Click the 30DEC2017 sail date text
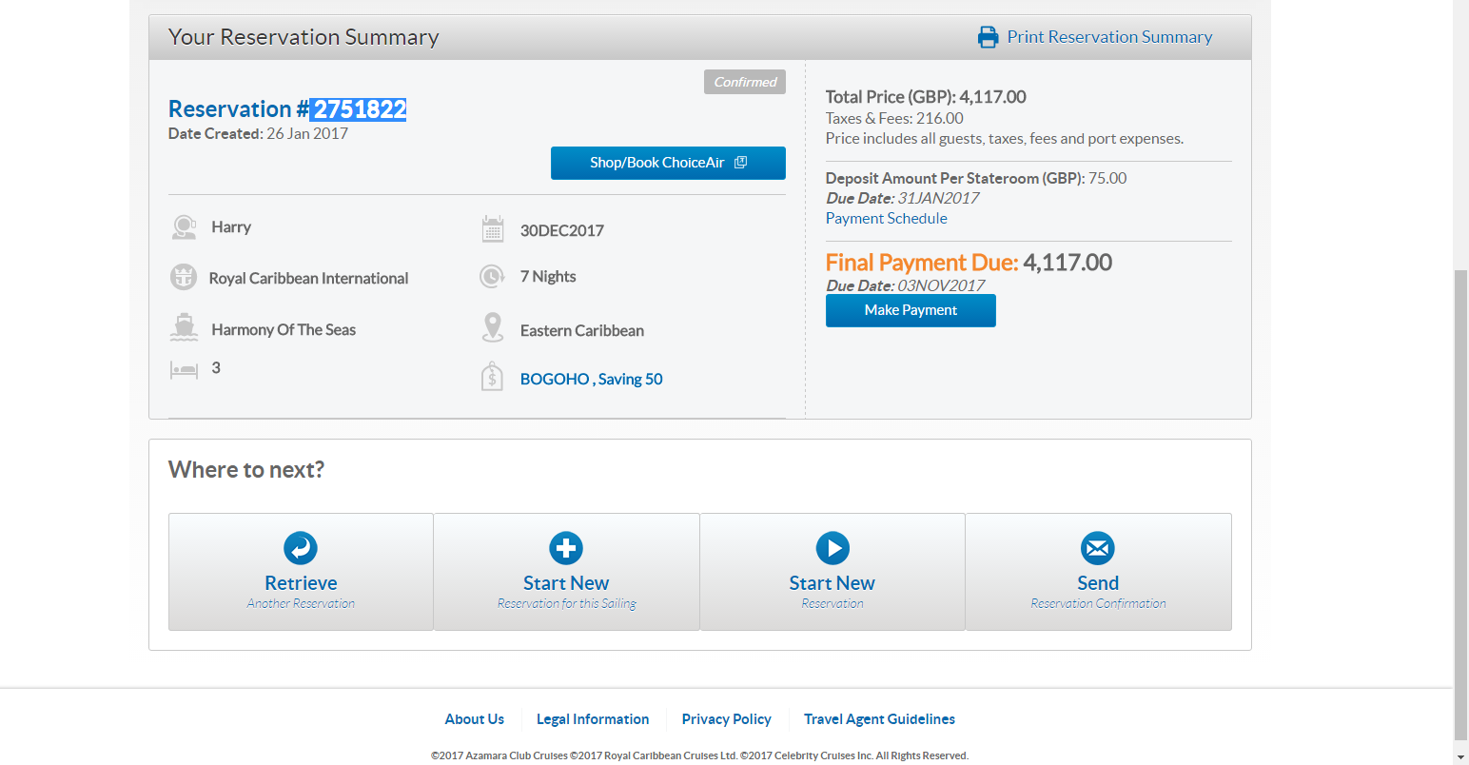 (x=562, y=230)
